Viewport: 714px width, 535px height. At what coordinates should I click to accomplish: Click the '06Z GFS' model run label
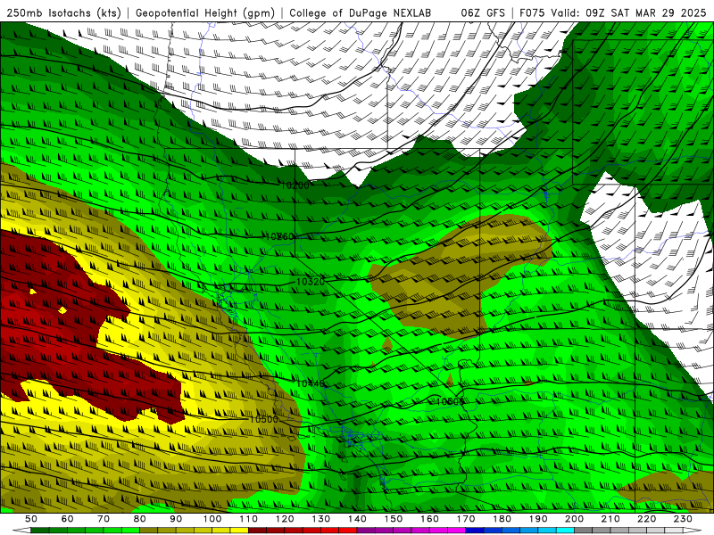point(483,12)
